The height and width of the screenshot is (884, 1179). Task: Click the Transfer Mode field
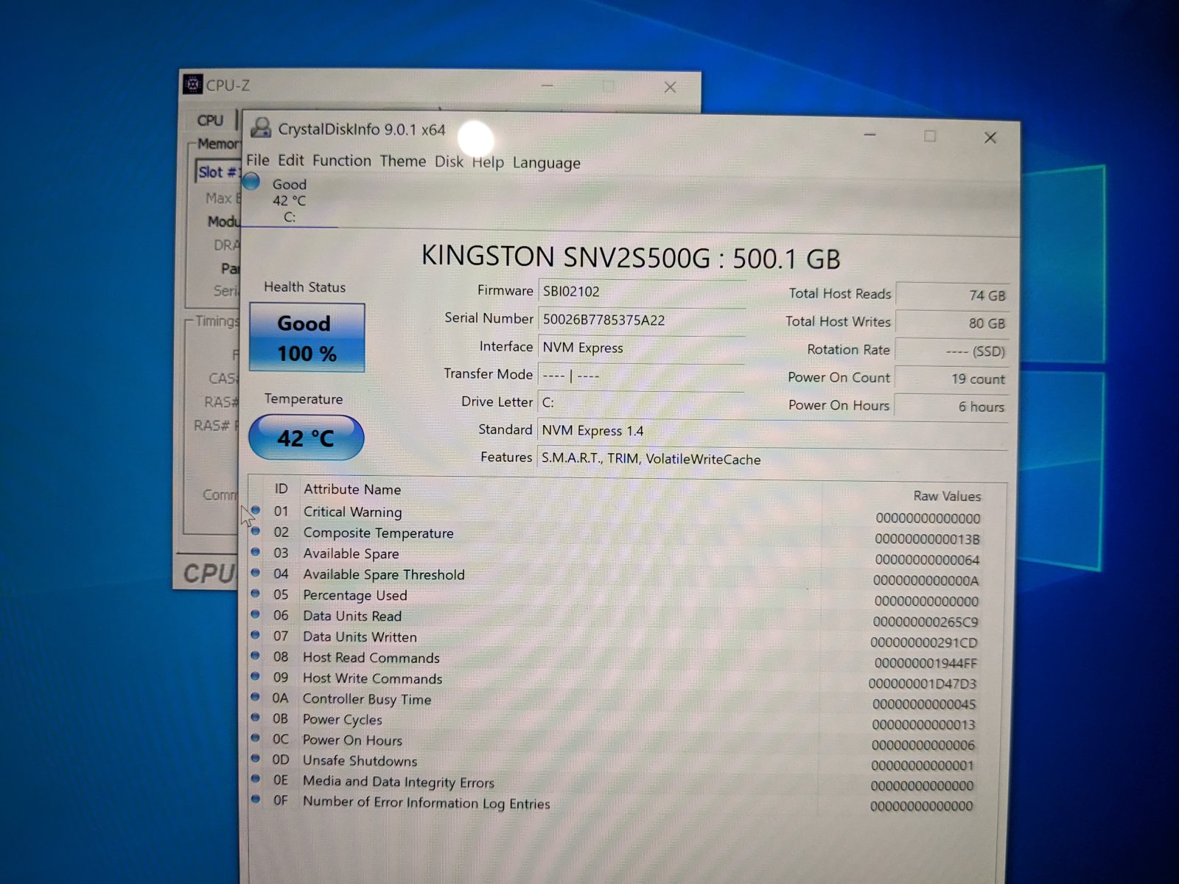click(641, 375)
